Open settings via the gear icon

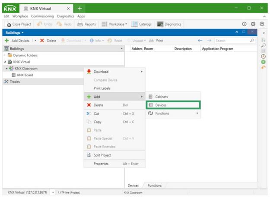pyautogui.click(x=253, y=24)
